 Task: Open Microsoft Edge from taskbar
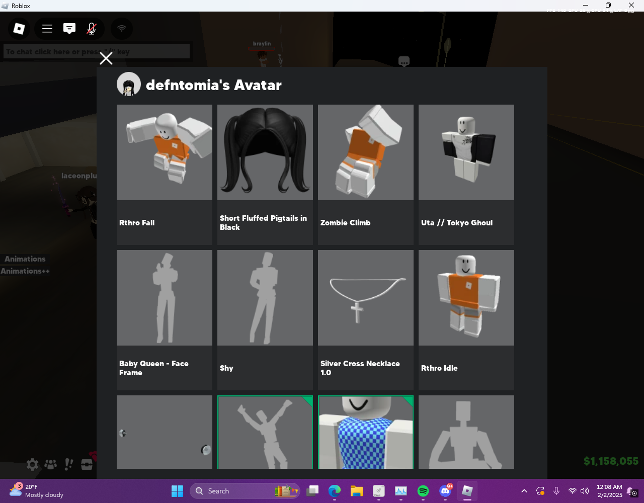point(335,491)
